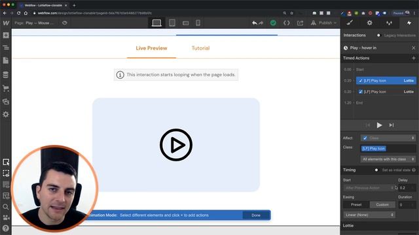Skip to animation end

pos(392,125)
